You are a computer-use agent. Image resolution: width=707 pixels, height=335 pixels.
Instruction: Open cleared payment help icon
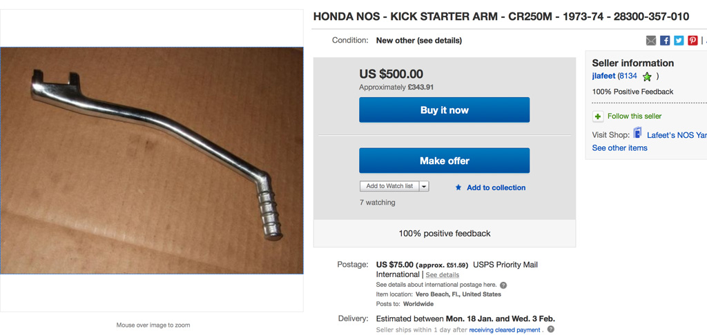pos(550,329)
